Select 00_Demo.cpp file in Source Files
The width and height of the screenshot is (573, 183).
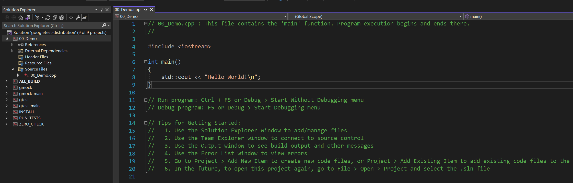pyautogui.click(x=43, y=75)
